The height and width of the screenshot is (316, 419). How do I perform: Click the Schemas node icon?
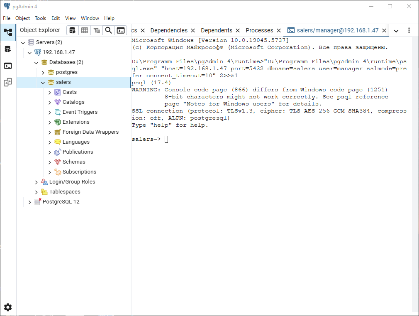pyautogui.click(x=58, y=162)
